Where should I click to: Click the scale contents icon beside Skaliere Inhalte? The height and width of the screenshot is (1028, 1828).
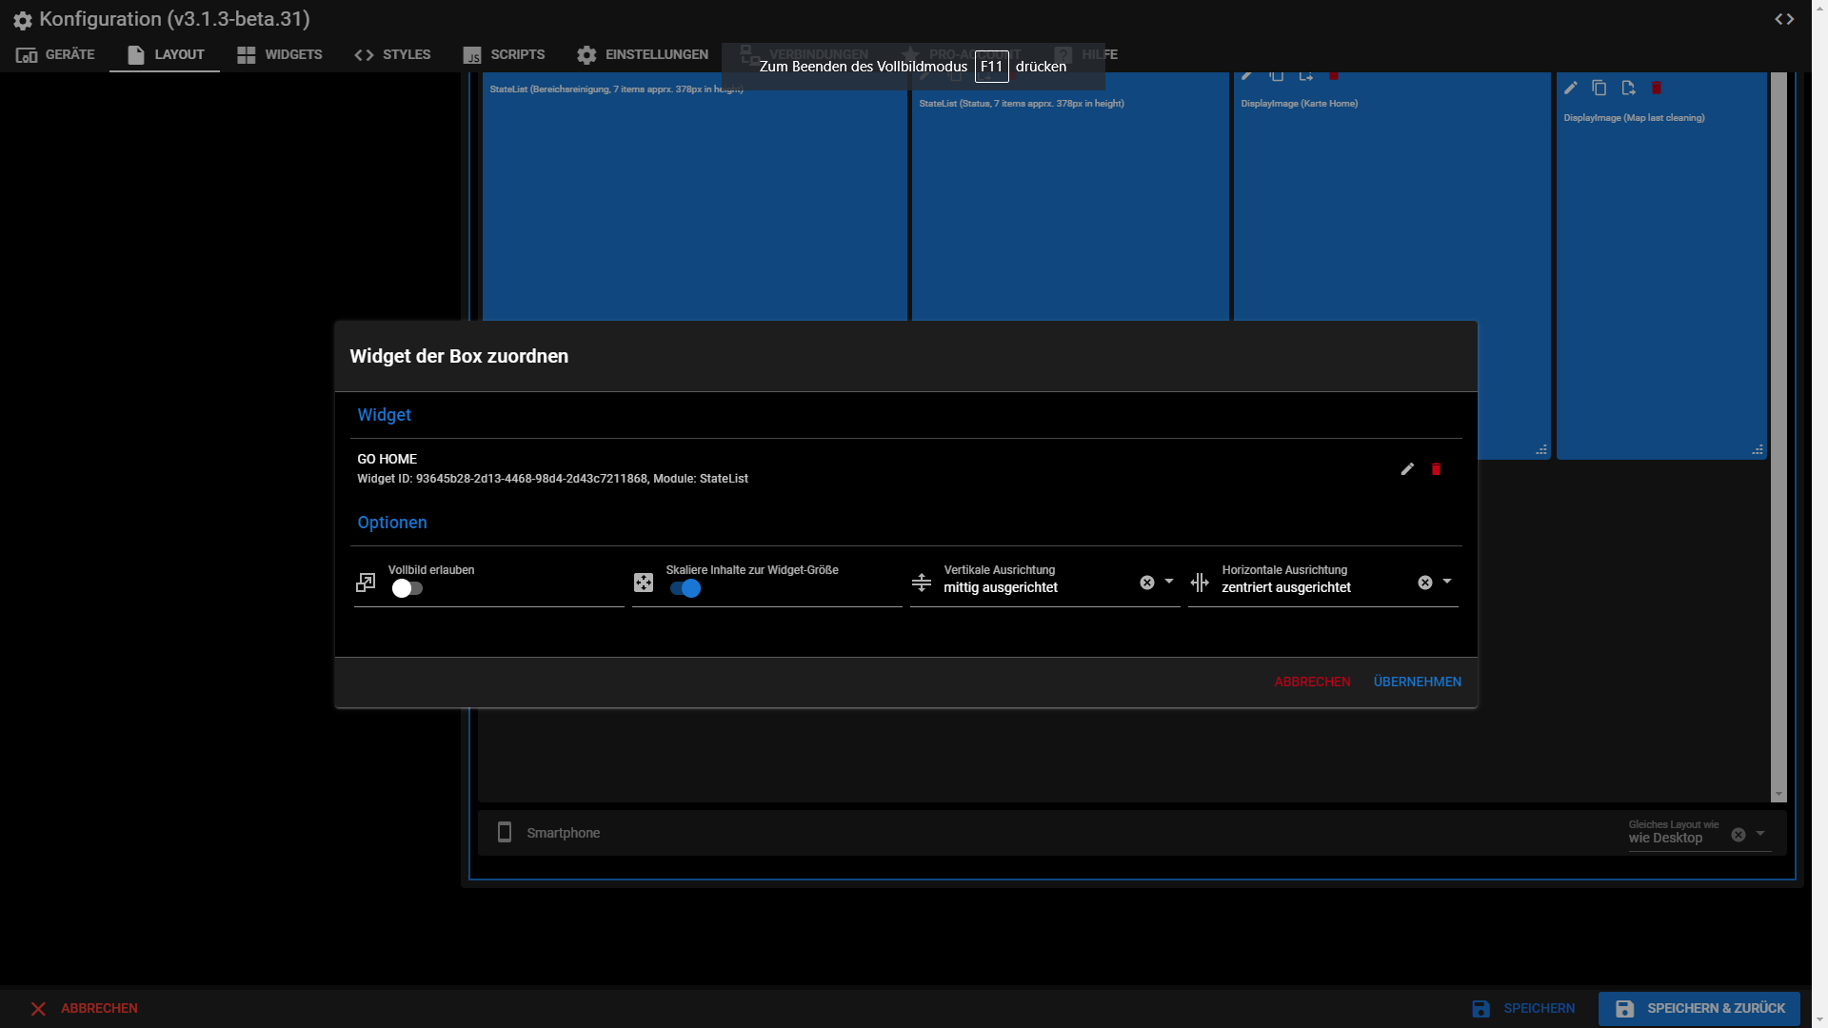(644, 582)
